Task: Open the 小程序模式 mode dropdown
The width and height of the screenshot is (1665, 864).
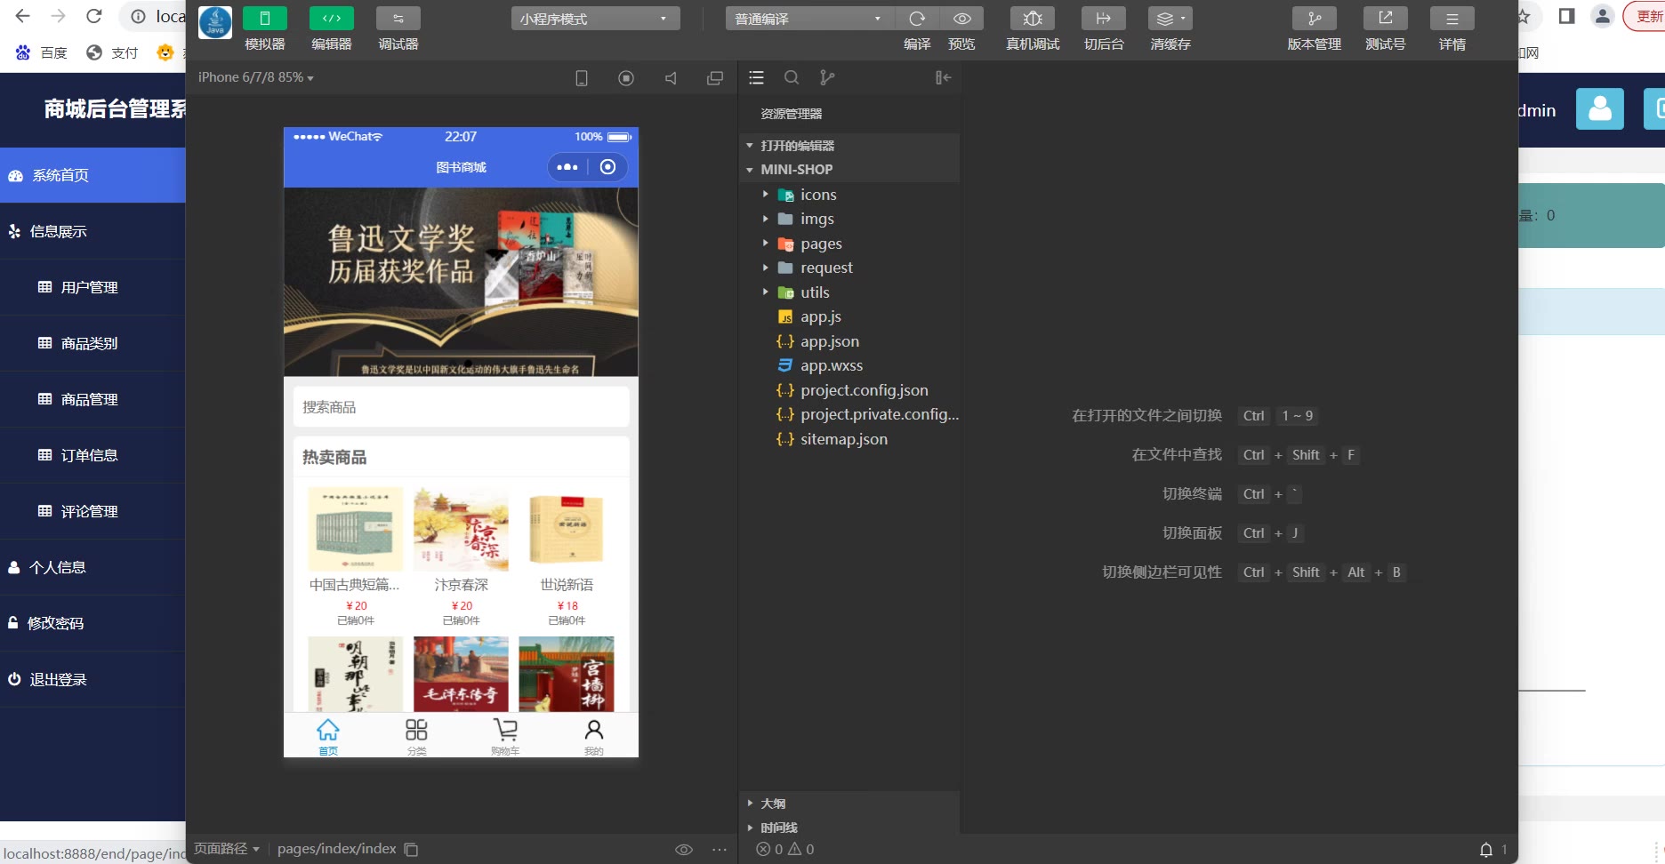Action: pyautogui.click(x=594, y=19)
